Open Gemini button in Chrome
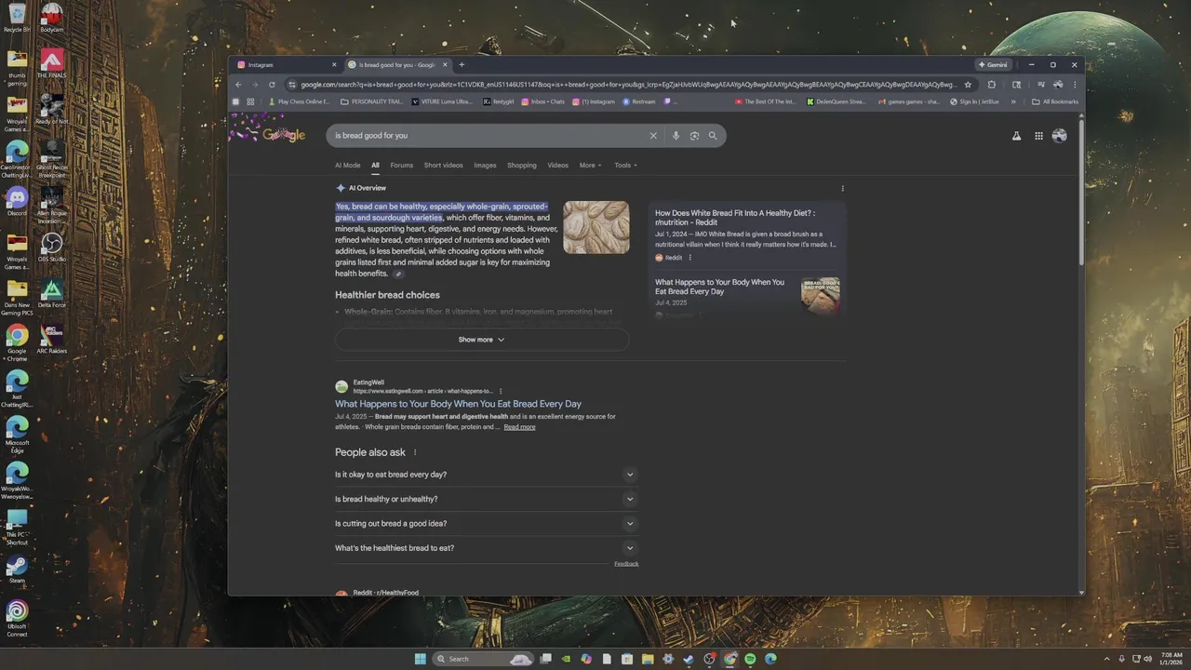Image resolution: width=1191 pixels, height=670 pixels. [993, 65]
